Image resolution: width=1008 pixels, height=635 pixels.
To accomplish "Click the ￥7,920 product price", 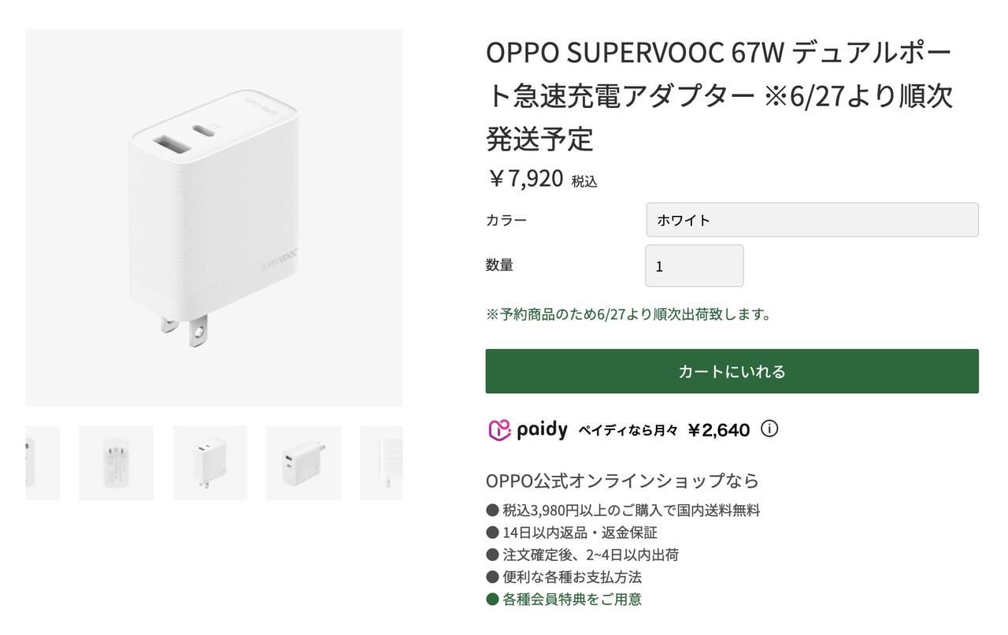I will [x=526, y=179].
